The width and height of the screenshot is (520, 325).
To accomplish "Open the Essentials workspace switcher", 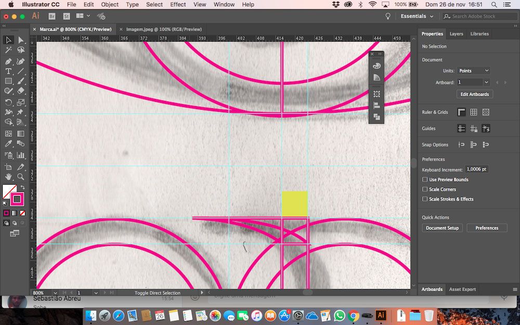I will tap(417, 16).
